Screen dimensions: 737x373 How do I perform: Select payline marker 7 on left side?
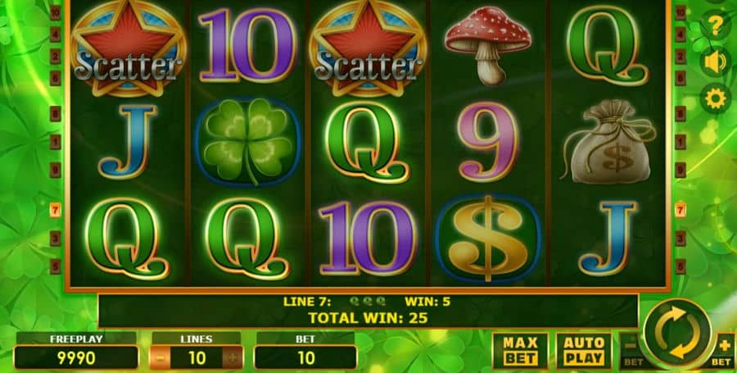tap(56, 210)
